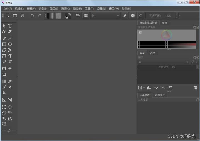Select the Transform tool
Viewport: 200px width, 141px height.
4,69
